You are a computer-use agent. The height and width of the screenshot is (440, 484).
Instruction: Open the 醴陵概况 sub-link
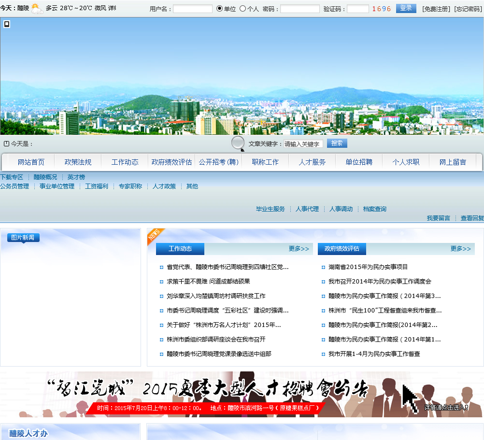tap(45, 177)
